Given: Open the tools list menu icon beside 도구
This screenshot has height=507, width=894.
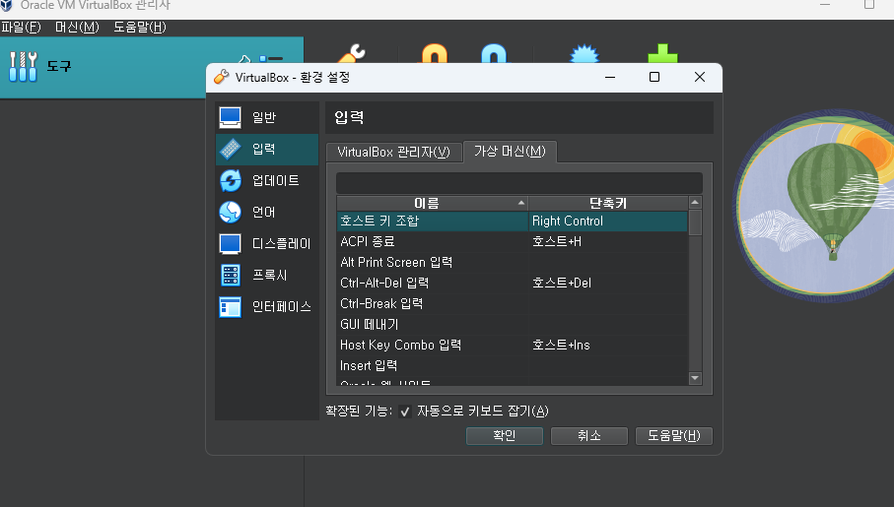Looking at the screenshot, I should point(271,59).
